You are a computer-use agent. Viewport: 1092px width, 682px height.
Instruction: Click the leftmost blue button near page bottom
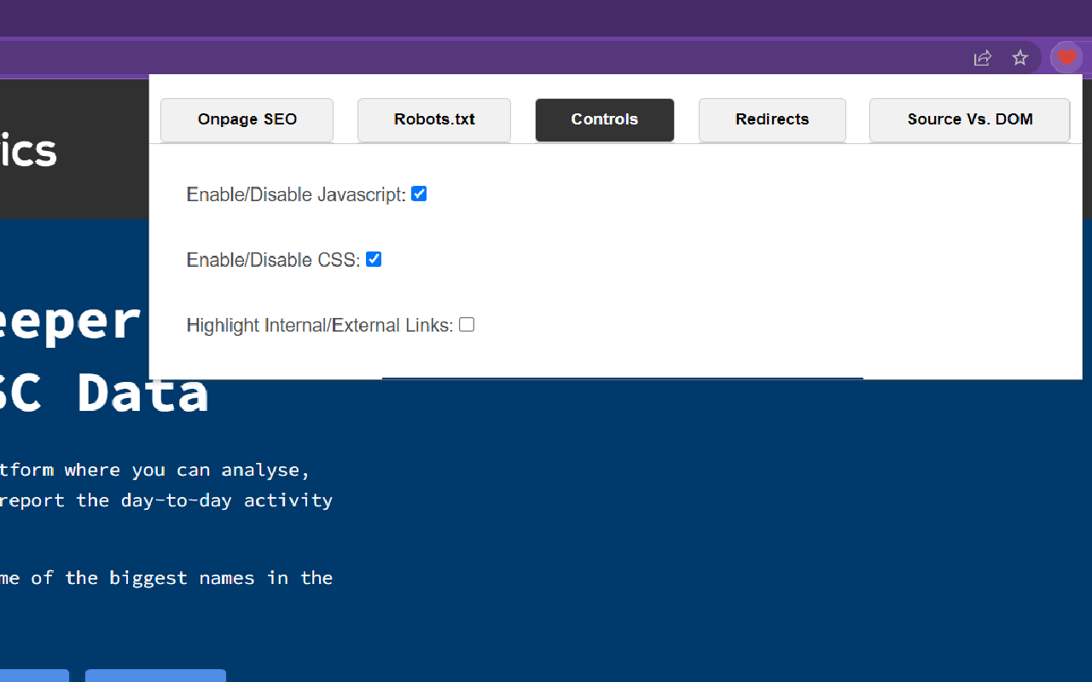point(34,676)
